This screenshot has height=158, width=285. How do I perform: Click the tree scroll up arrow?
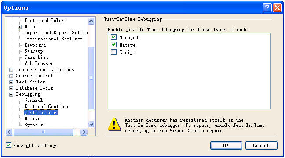pyautogui.click(x=91, y=21)
